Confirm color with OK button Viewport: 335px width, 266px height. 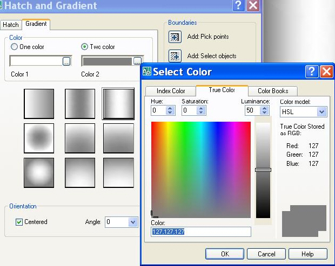pyautogui.click(x=225, y=254)
